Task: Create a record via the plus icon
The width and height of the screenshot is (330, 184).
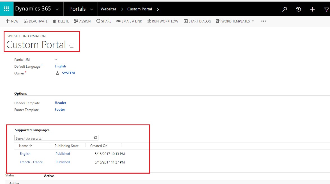Action: 312,9
